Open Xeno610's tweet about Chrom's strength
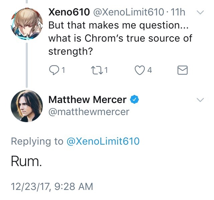 pos(120,39)
